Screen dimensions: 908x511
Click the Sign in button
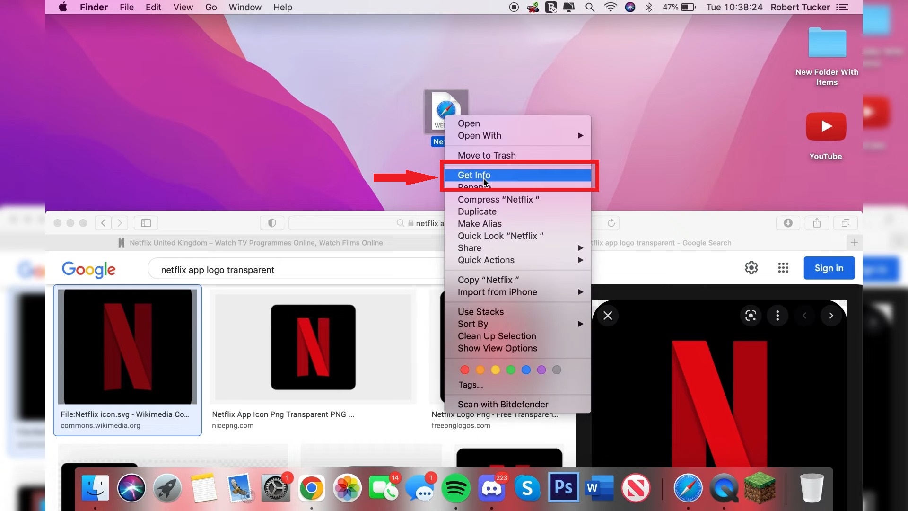(829, 268)
